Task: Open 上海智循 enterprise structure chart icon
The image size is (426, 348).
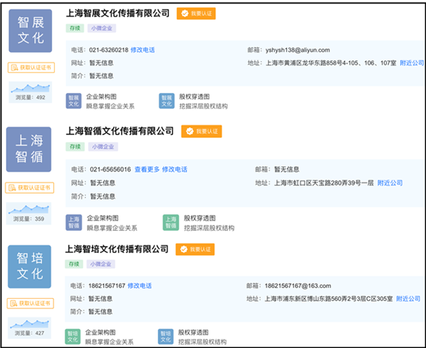Action: 73,222
